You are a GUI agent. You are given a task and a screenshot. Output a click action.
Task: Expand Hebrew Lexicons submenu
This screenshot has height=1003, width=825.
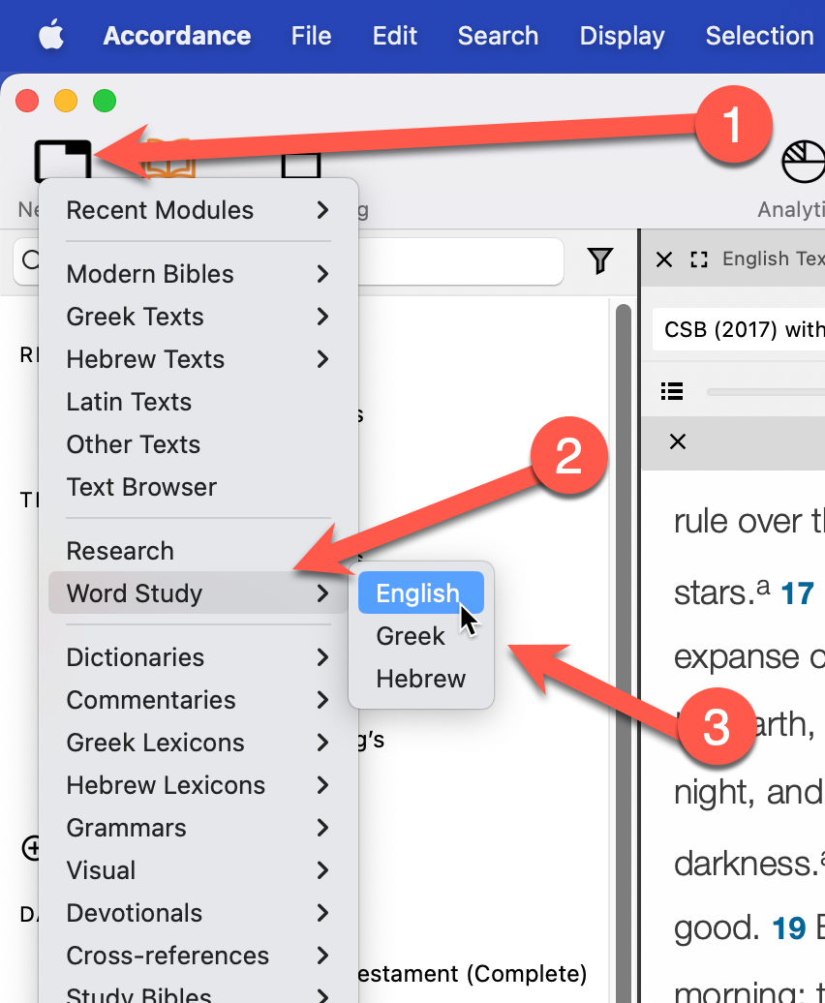pyautogui.click(x=199, y=785)
